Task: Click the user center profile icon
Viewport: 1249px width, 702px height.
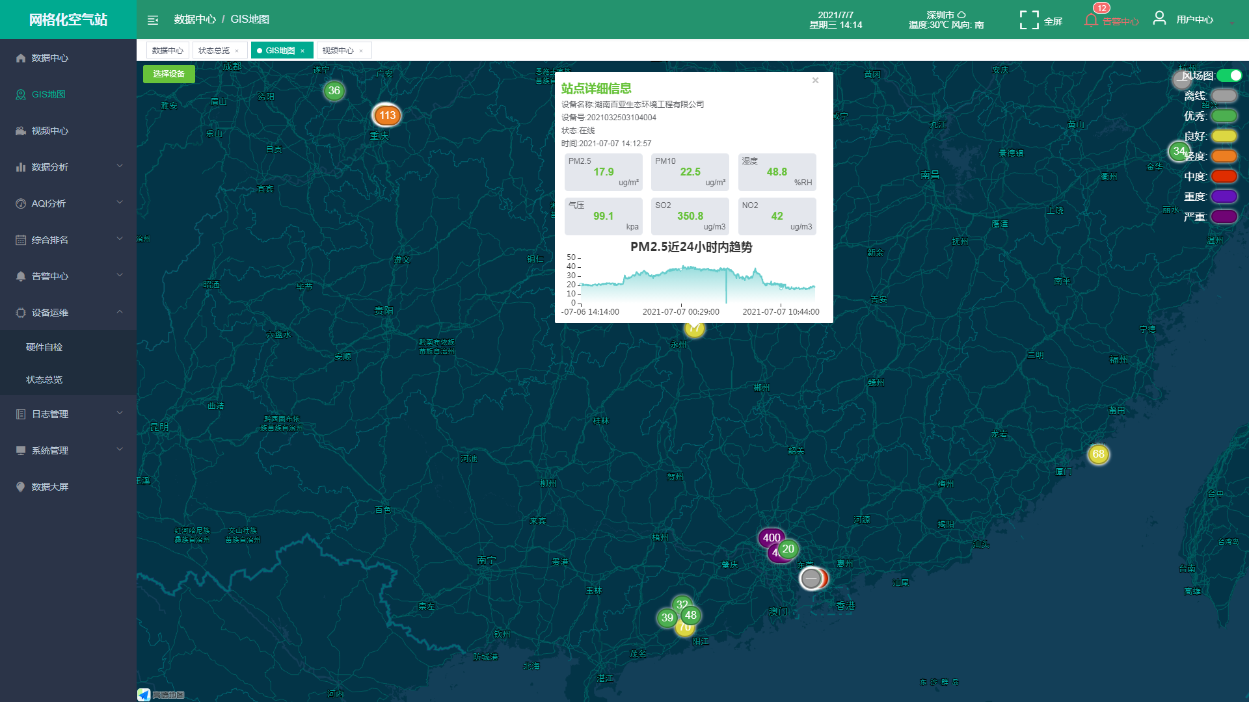Action: (x=1159, y=18)
